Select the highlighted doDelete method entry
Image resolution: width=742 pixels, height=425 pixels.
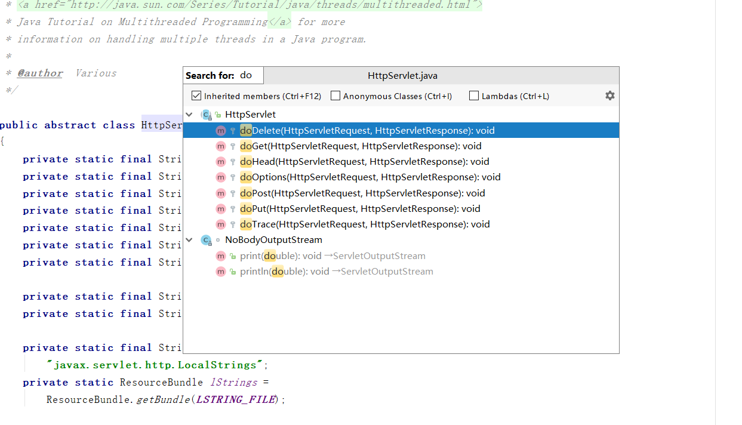pyautogui.click(x=367, y=131)
